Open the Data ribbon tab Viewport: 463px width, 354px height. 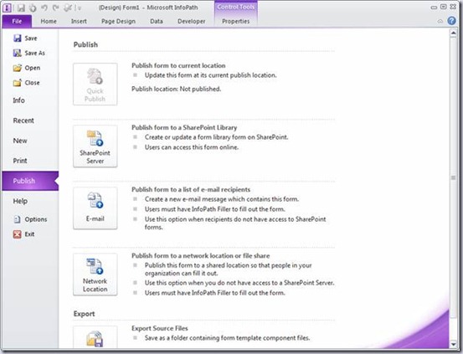pyautogui.click(x=157, y=21)
